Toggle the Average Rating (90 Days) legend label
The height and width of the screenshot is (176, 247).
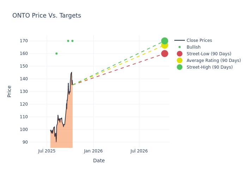click(213, 61)
